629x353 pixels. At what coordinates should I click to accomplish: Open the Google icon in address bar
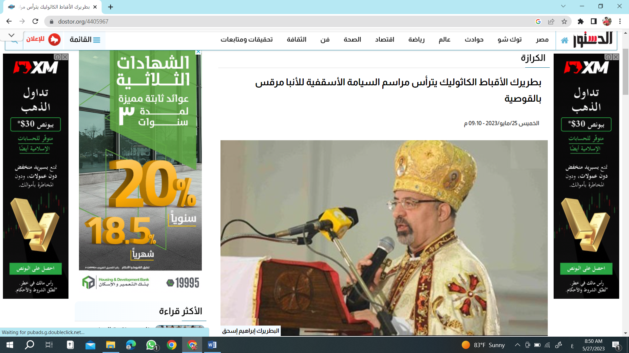(538, 22)
